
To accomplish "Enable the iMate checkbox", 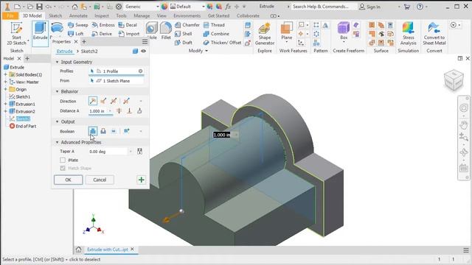I will tap(63, 160).
